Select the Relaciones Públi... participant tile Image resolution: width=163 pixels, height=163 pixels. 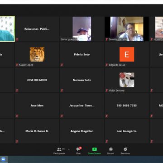point(37,29)
